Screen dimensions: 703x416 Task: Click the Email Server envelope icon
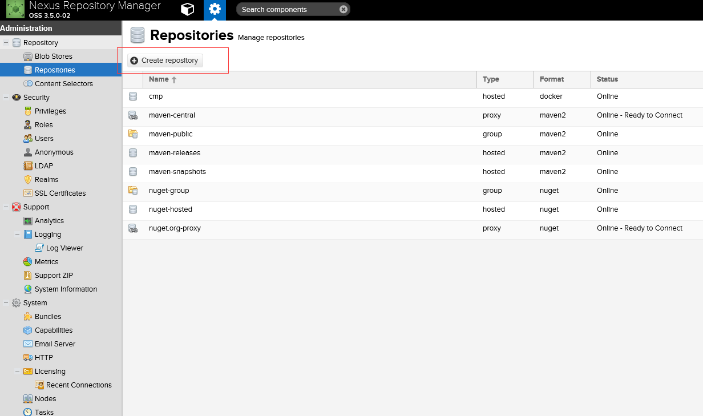click(28, 344)
